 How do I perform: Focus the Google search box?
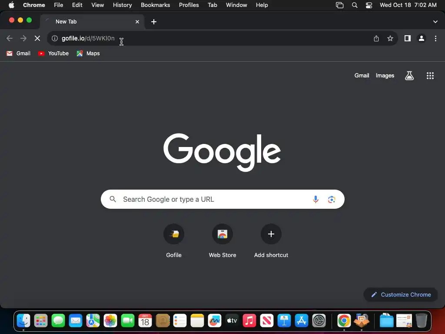222,199
